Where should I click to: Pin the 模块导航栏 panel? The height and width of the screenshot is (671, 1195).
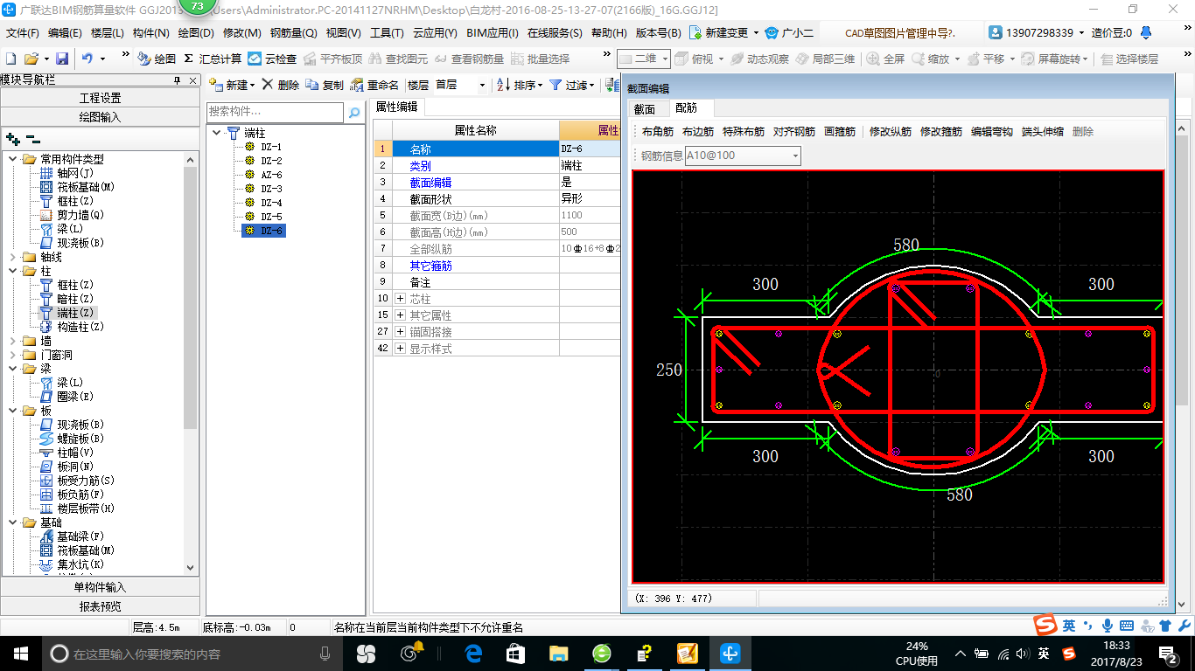point(178,80)
